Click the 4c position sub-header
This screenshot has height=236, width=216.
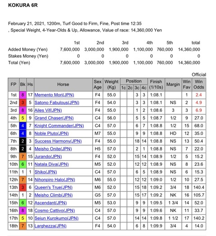coord(144,88)
